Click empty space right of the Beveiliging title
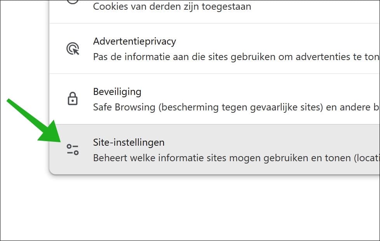Viewport: 380px width, 241px height. pos(242,92)
